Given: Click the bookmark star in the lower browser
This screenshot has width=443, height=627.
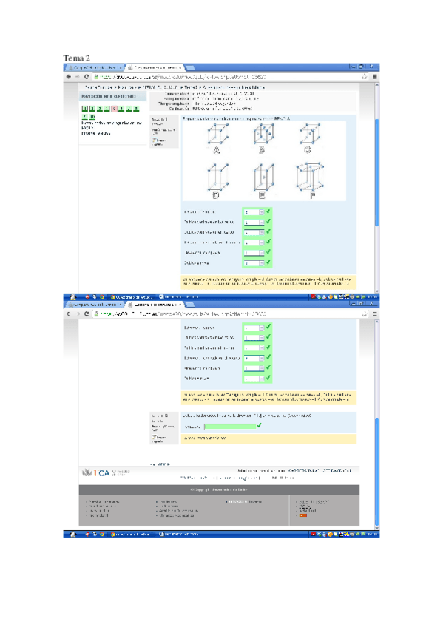Looking at the screenshot, I should click(x=364, y=314).
